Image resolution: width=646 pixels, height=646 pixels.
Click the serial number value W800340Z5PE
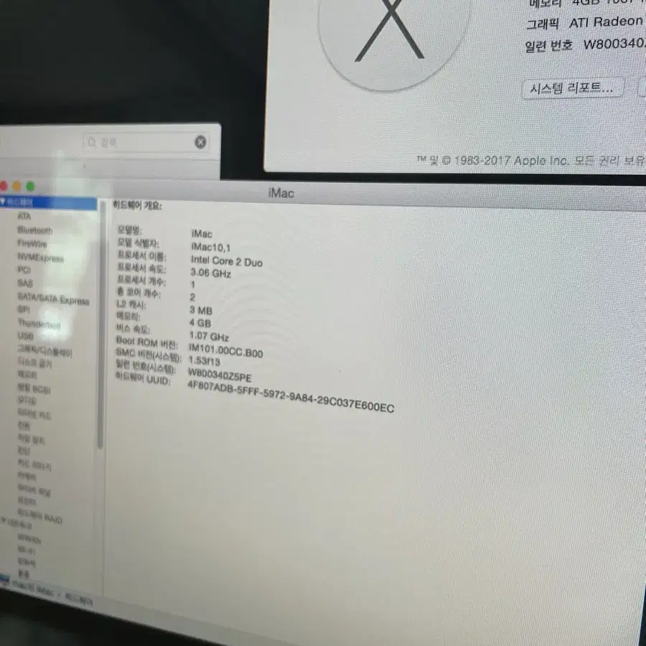click(x=220, y=375)
